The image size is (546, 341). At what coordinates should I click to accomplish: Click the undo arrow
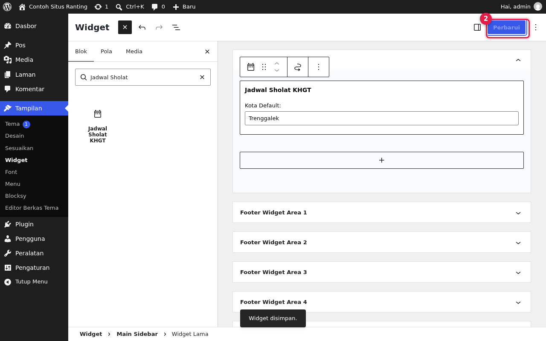click(x=142, y=27)
